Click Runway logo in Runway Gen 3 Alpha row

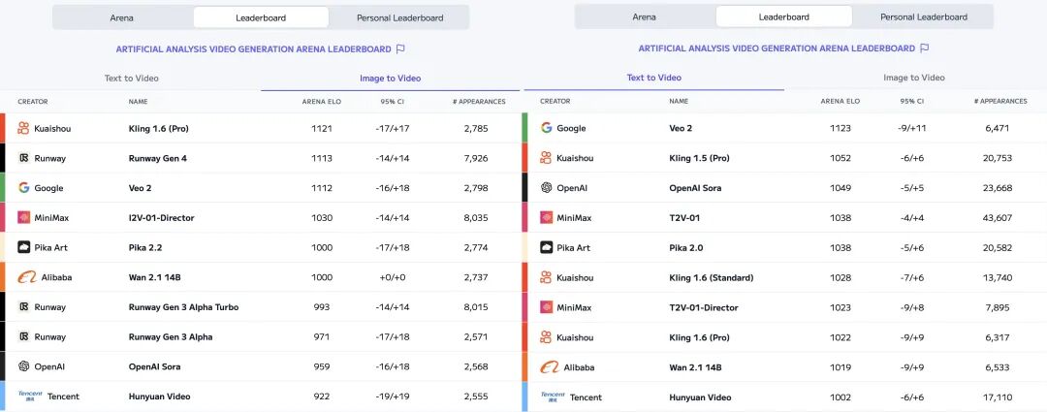click(x=23, y=336)
